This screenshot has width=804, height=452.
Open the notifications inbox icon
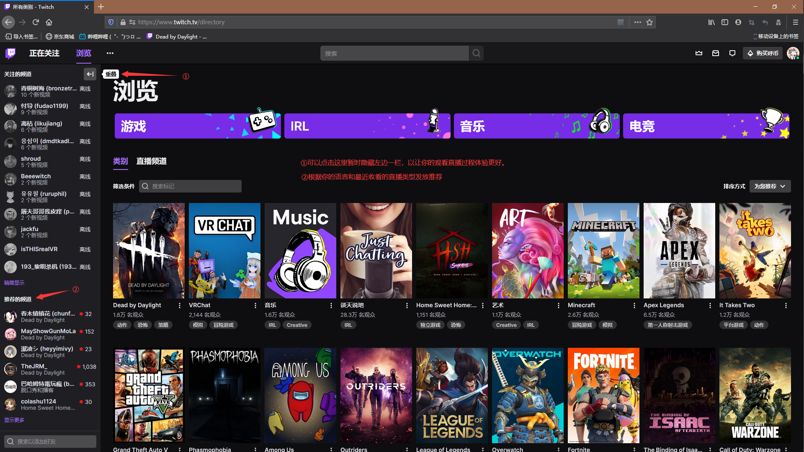716,53
